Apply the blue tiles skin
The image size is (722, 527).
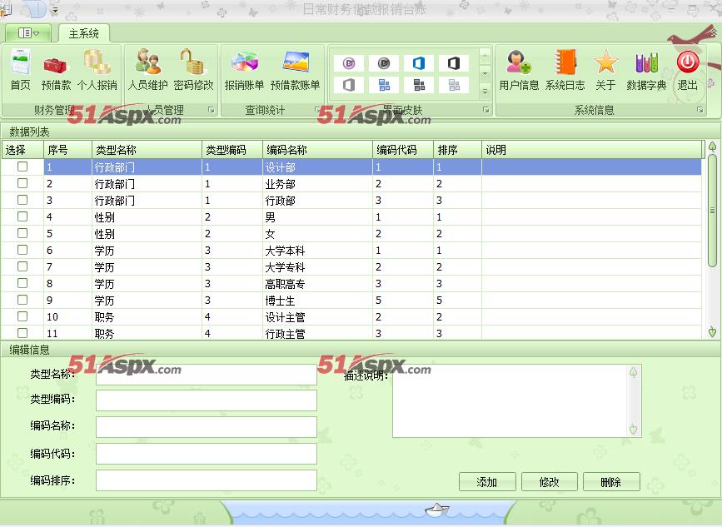(384, 85)
